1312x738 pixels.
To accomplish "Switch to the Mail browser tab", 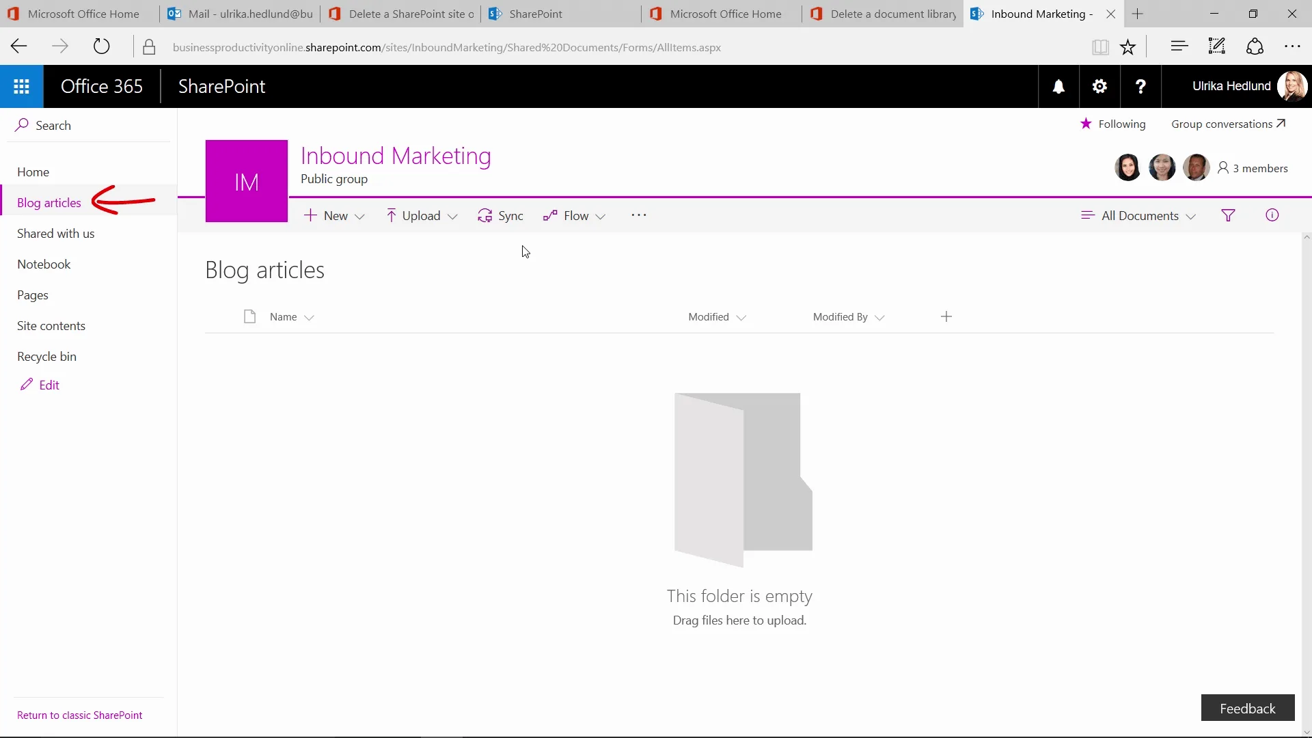I will tap(240, 14).
